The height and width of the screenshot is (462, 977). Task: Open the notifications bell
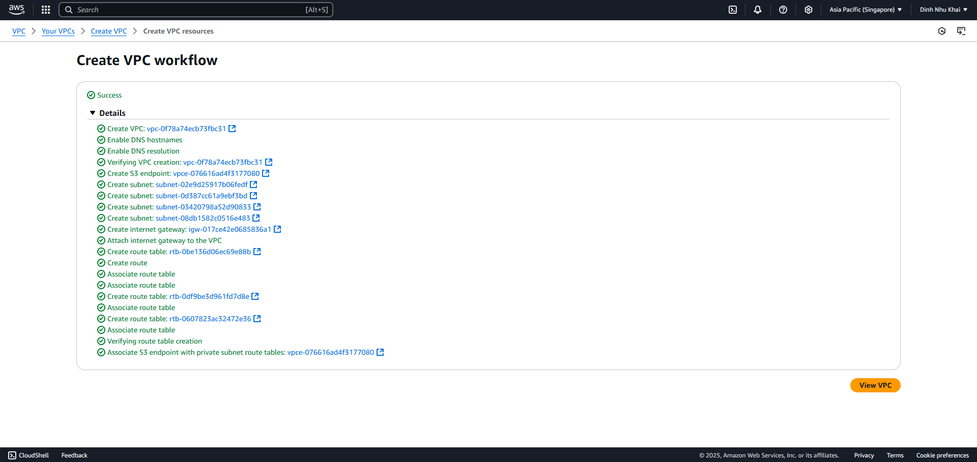758,10
